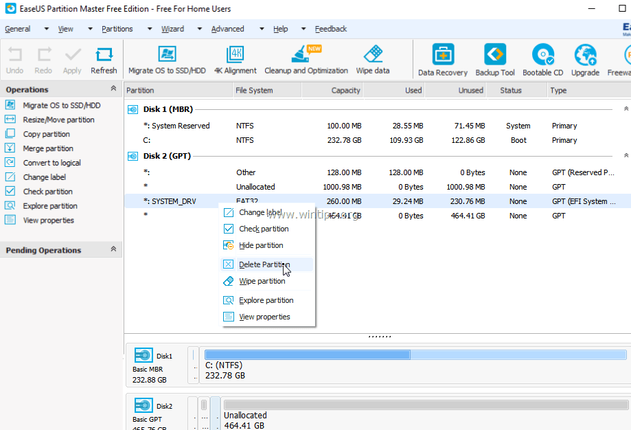Click the Redo toolbar icon

[43, 60]
